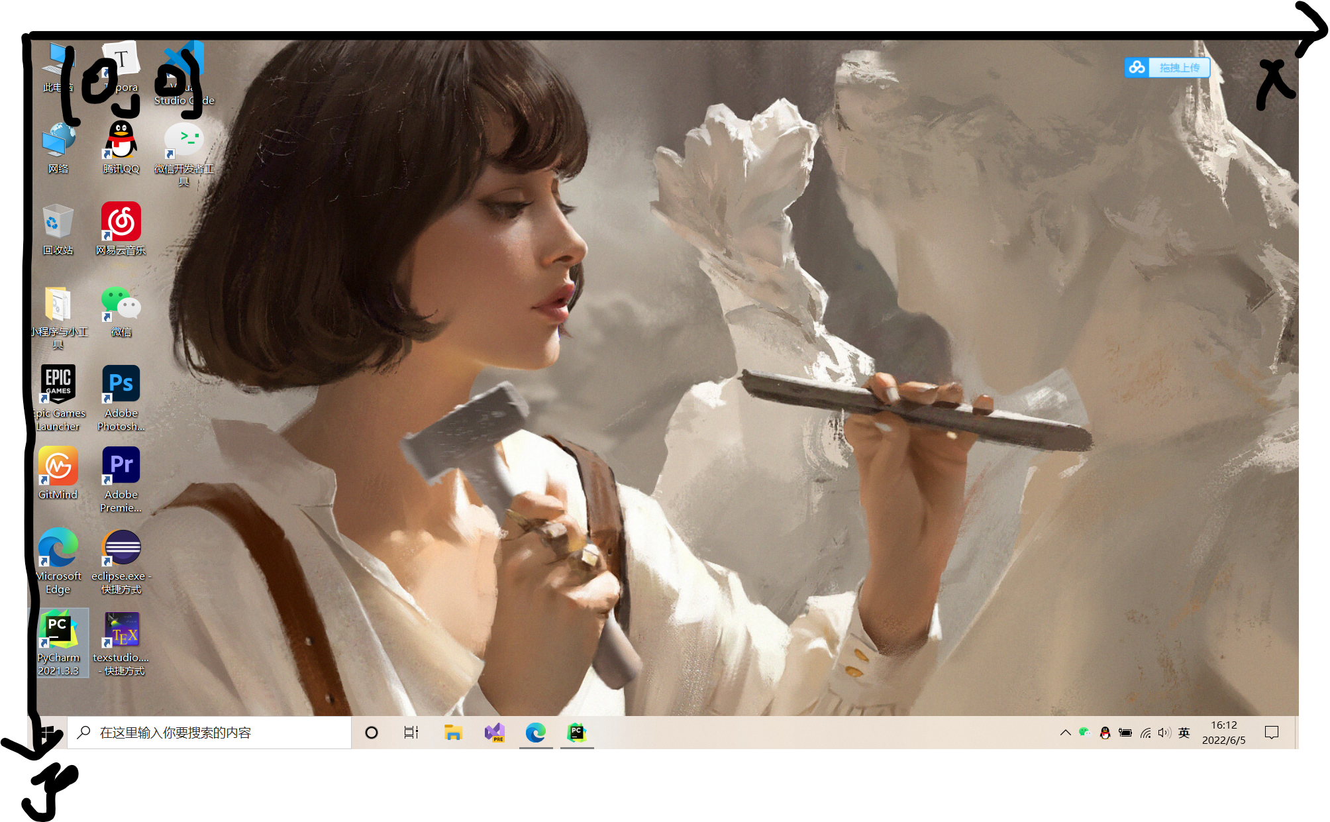Viewport: 1330px width, 822px height.
Task: Expand hidden system tray icons
Action: pyautogui.click(x=1065, y=733)
